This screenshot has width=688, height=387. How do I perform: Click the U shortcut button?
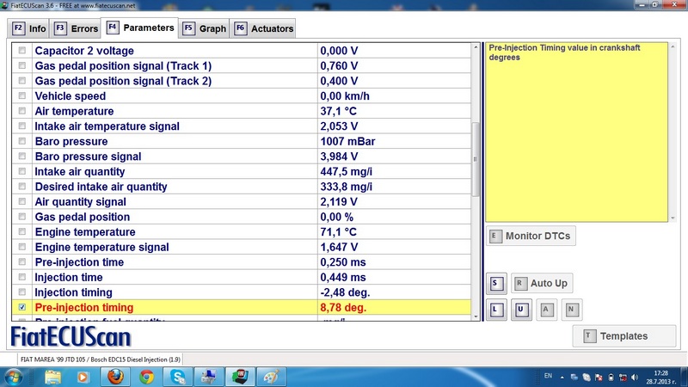point(520,310)
